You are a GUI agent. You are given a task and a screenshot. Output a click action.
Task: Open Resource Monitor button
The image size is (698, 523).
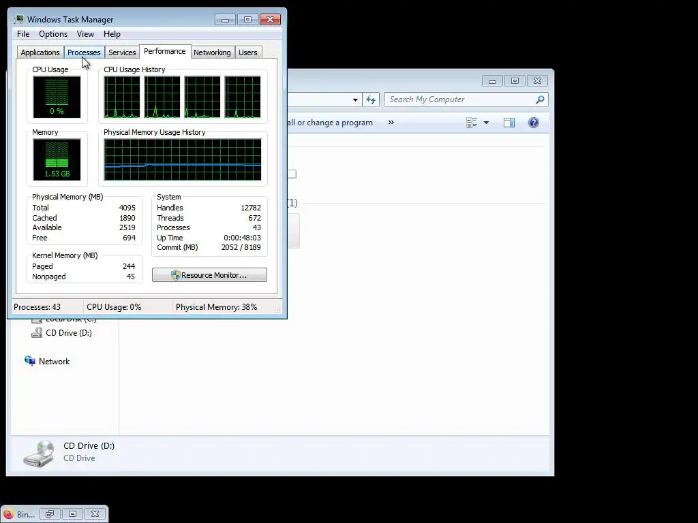point(210,275)
